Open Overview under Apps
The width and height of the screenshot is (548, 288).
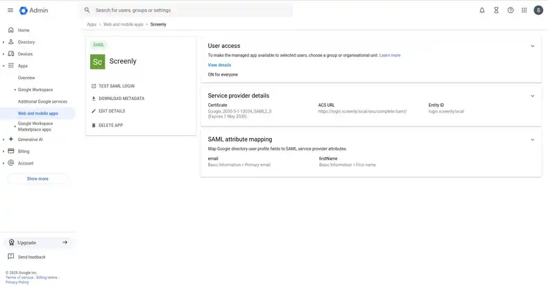[26, 78]
